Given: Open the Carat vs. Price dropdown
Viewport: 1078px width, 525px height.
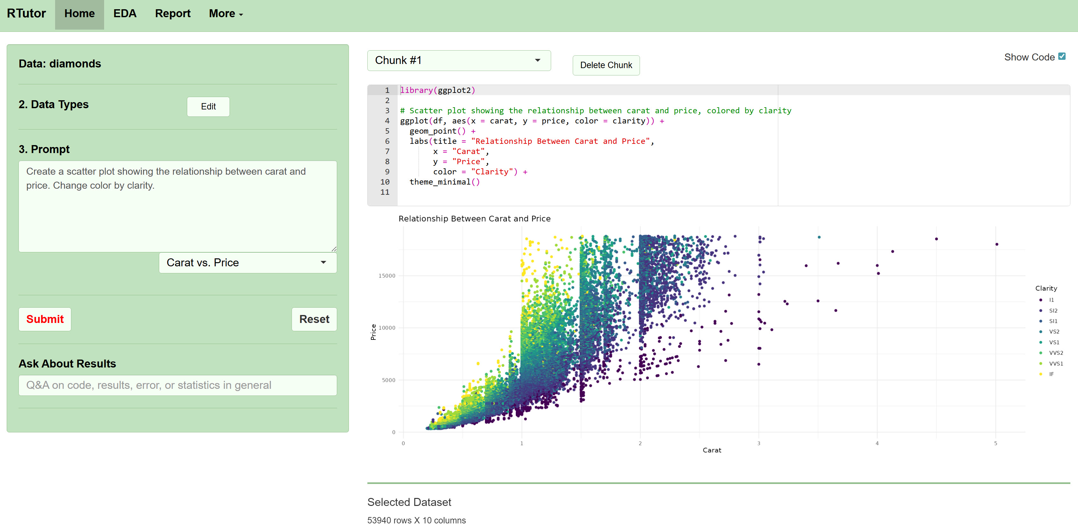Looking at the screenshot, I should [x=247, y=262].
